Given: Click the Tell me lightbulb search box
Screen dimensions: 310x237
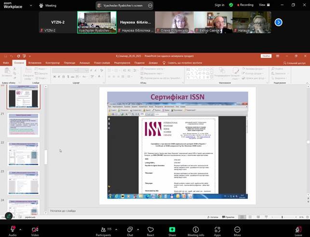Looking at the screenshot, I should (183, 63).
